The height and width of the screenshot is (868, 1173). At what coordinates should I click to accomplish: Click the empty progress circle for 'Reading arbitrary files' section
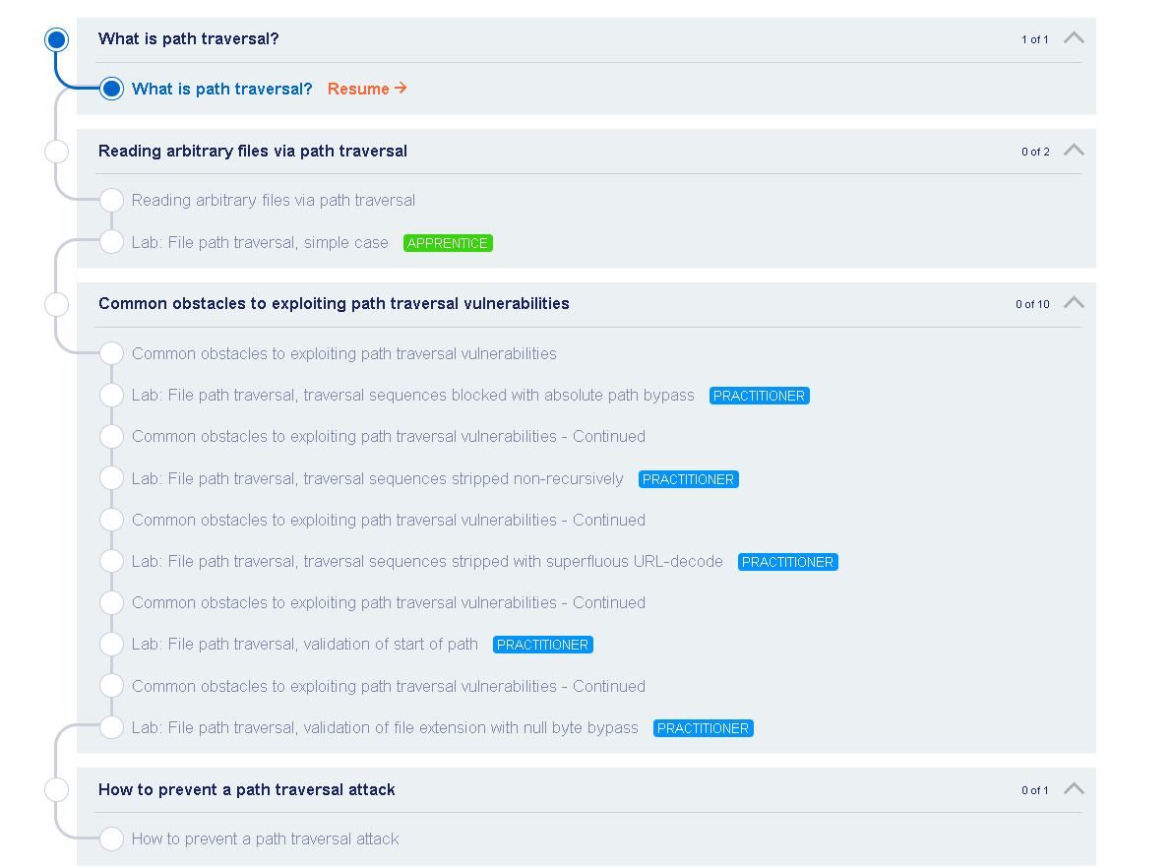tap(57, 152)
